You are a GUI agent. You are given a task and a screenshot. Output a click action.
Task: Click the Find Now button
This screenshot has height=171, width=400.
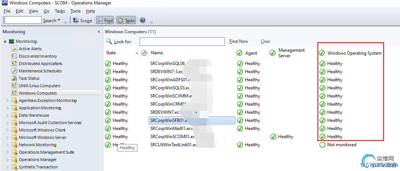239,41
